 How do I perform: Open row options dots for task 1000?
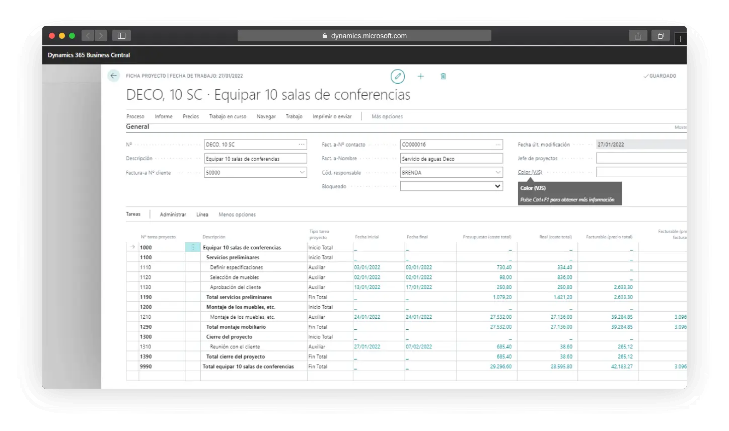point(193,247)
